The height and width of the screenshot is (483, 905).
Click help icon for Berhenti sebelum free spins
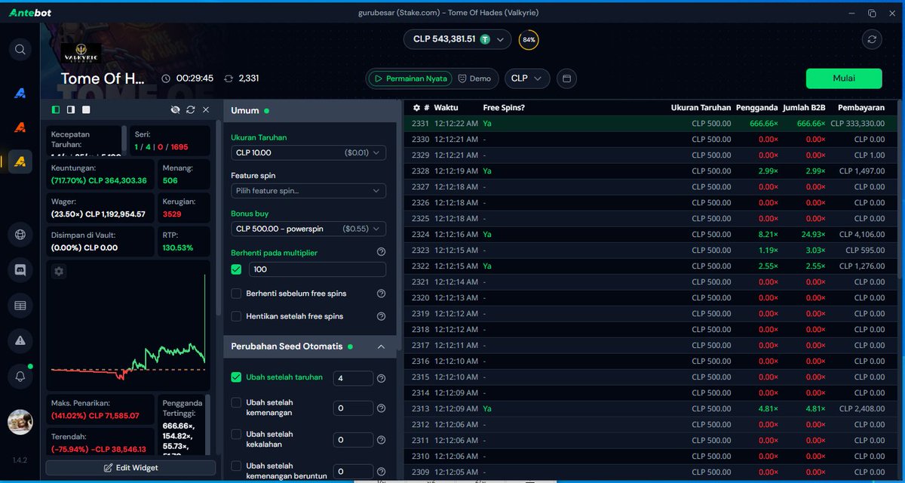tap(381, 294)
